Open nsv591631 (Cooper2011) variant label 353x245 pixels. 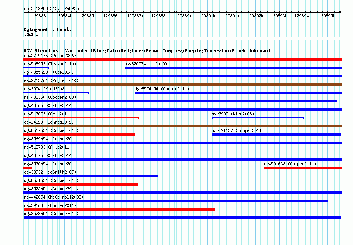pyautogui.click(x=50, y=205)
